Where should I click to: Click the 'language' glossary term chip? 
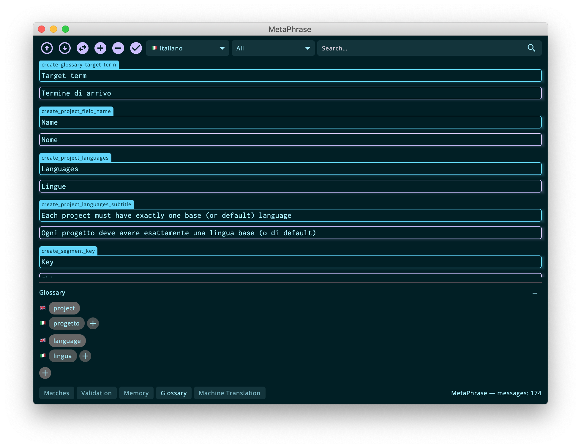[x=67, y=341]
